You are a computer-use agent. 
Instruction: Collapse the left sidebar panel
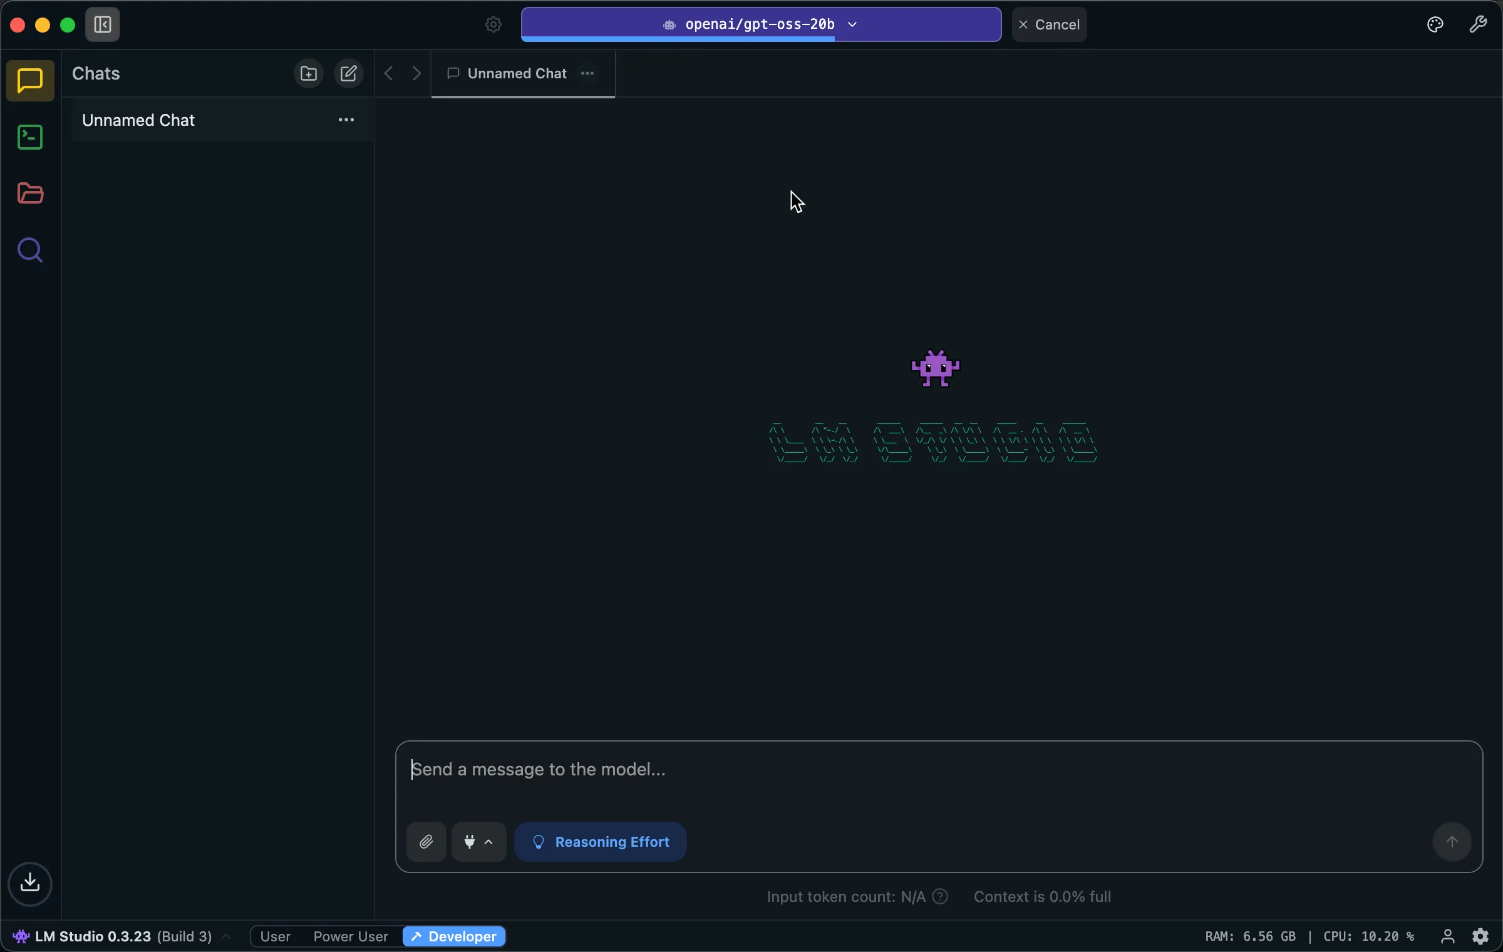coord(103,24)
